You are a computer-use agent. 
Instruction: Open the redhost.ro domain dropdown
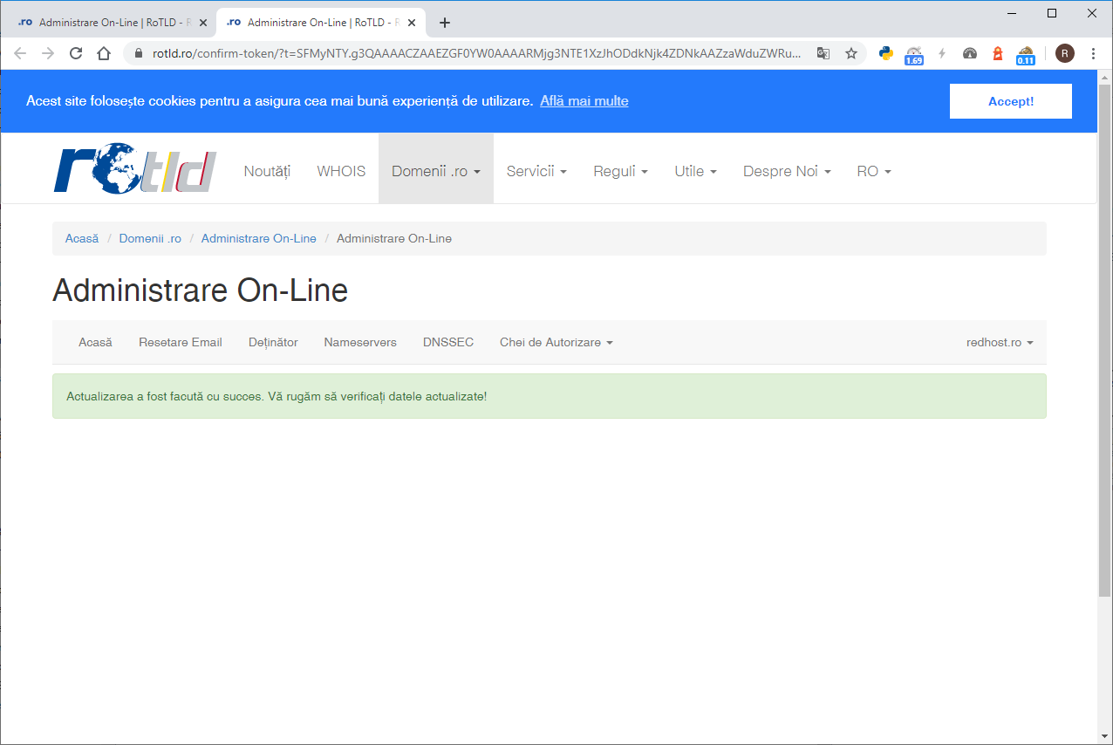coord(999,342)
